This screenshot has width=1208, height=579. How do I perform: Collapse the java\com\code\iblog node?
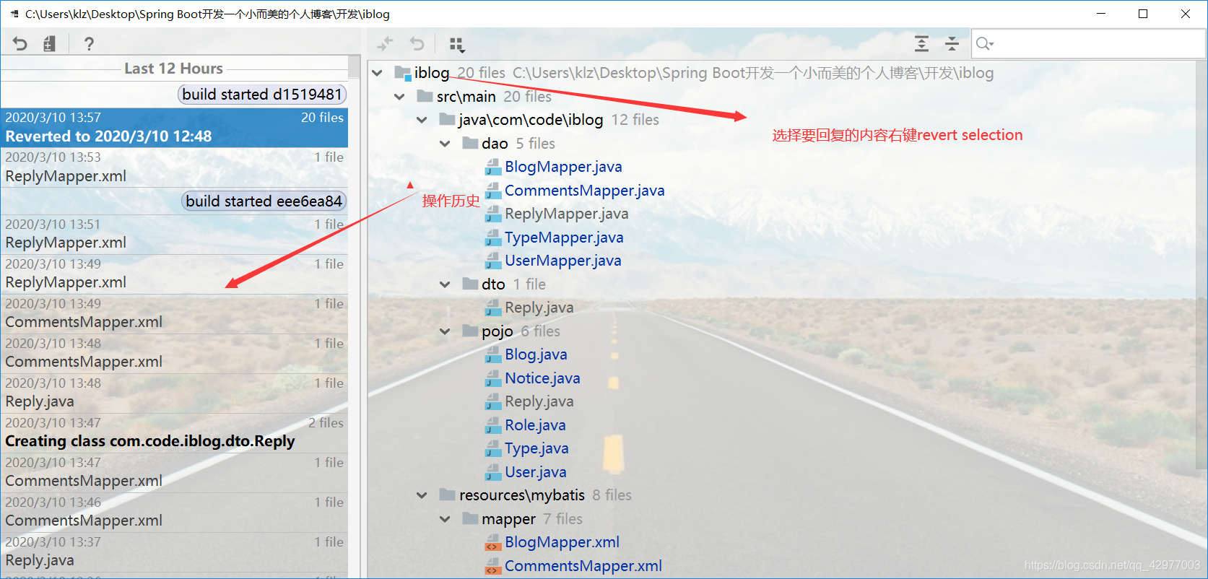[x=422, y=120]
